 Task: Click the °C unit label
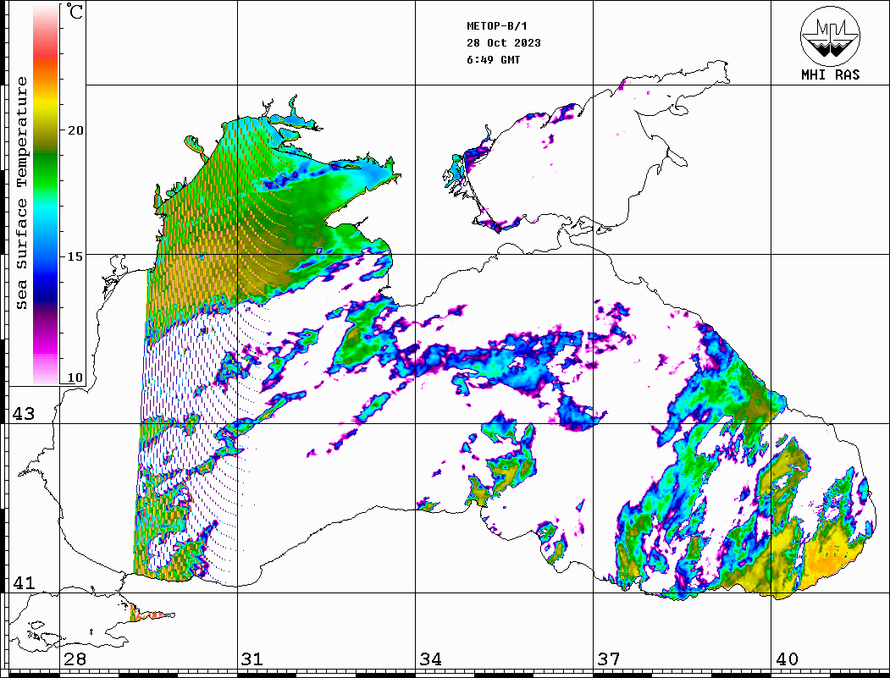[x=75, y=11]
